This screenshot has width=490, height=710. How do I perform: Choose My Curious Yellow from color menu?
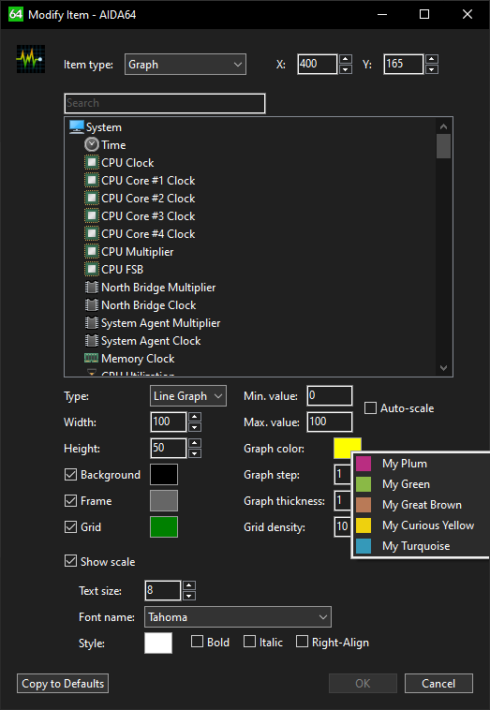421,525
